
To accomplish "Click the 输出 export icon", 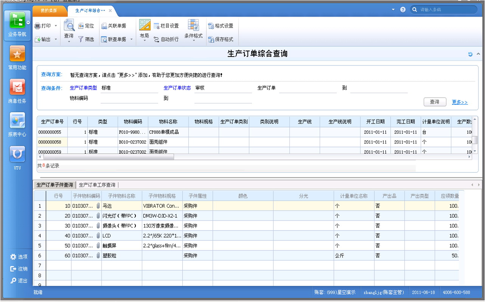I will click(x=37, y=39).
